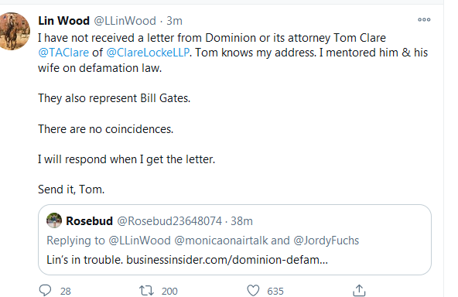Screen dimensions: 458x297
Task: Open the @ClareLockeLLP mention link
Action: tap(148, 53)
